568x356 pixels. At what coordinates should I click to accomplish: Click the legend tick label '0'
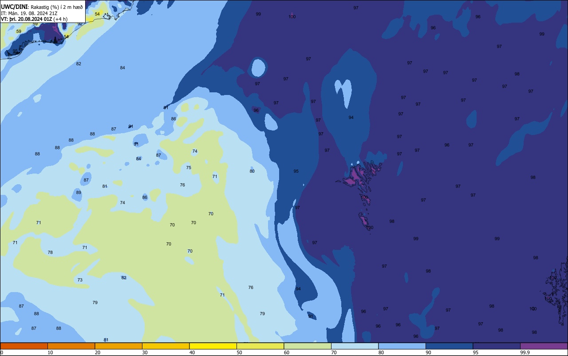click(2, 352)
